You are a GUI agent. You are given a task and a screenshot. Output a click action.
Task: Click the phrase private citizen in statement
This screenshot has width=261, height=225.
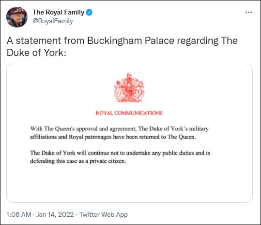107,161
